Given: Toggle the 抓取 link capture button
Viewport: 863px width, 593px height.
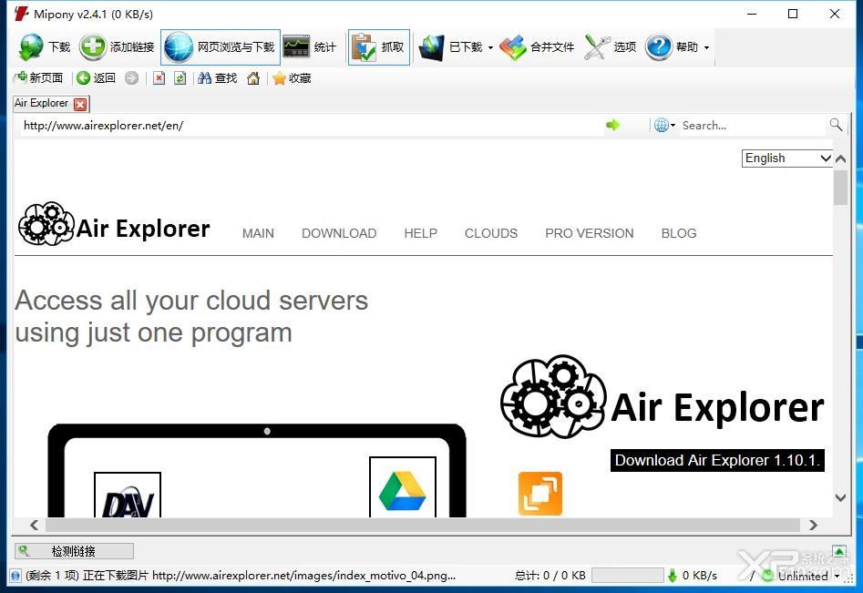Looking at the screenshot, I should click(379, 47).
